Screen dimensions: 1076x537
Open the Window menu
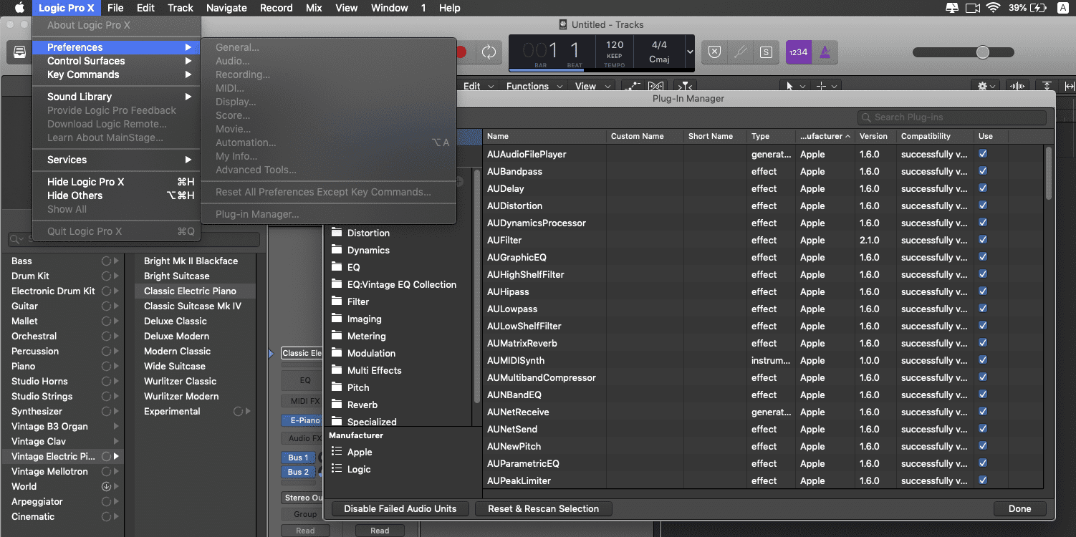(x=390, y=8)
